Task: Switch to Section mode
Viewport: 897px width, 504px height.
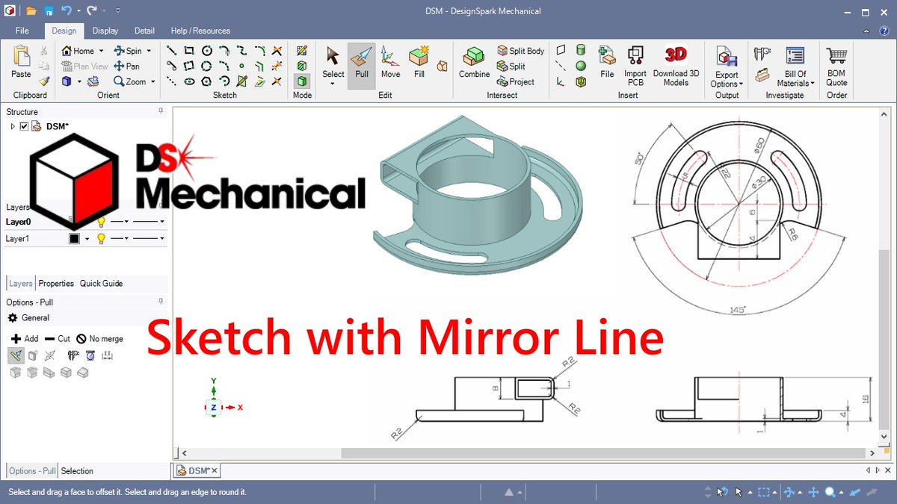Action: (x=302, y=66)
